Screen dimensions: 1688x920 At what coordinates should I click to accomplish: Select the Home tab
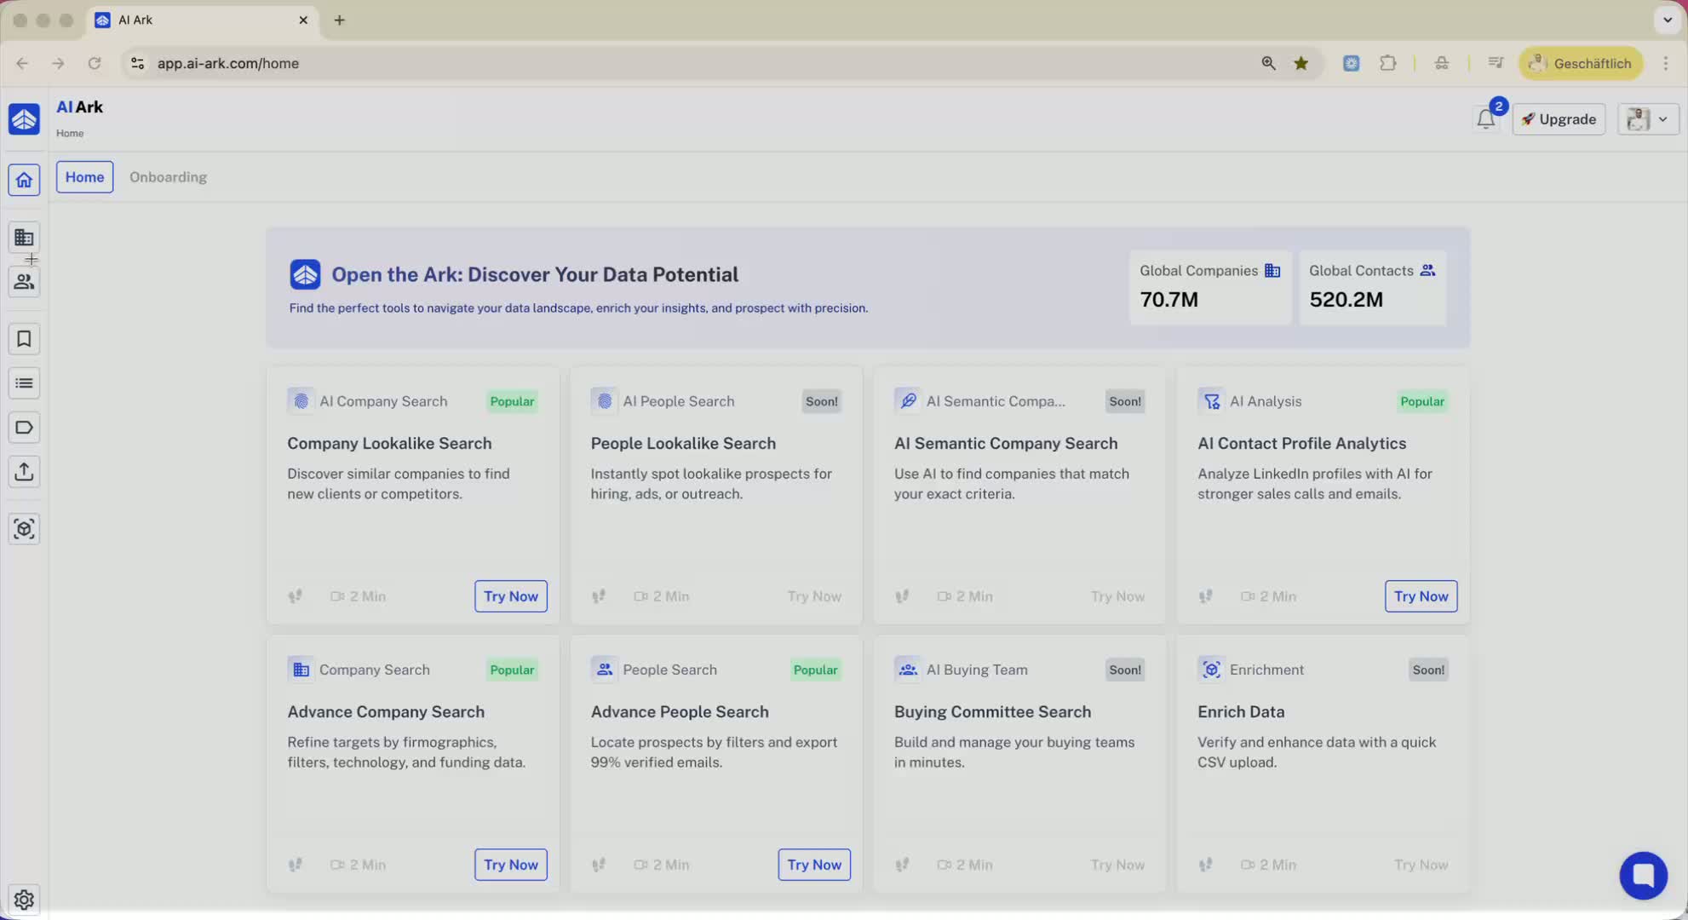click(x=84, y=177)
